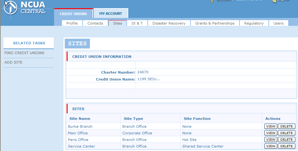
Task: Go to the Contacts sub-tab
Action: pyautogui.click(x=95, y=23)
